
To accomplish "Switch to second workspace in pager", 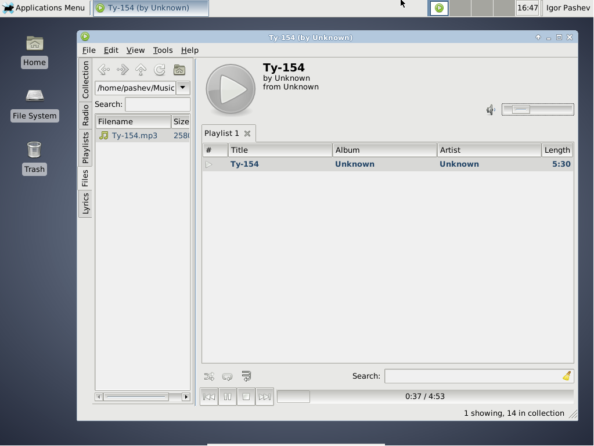I will 460,8.
